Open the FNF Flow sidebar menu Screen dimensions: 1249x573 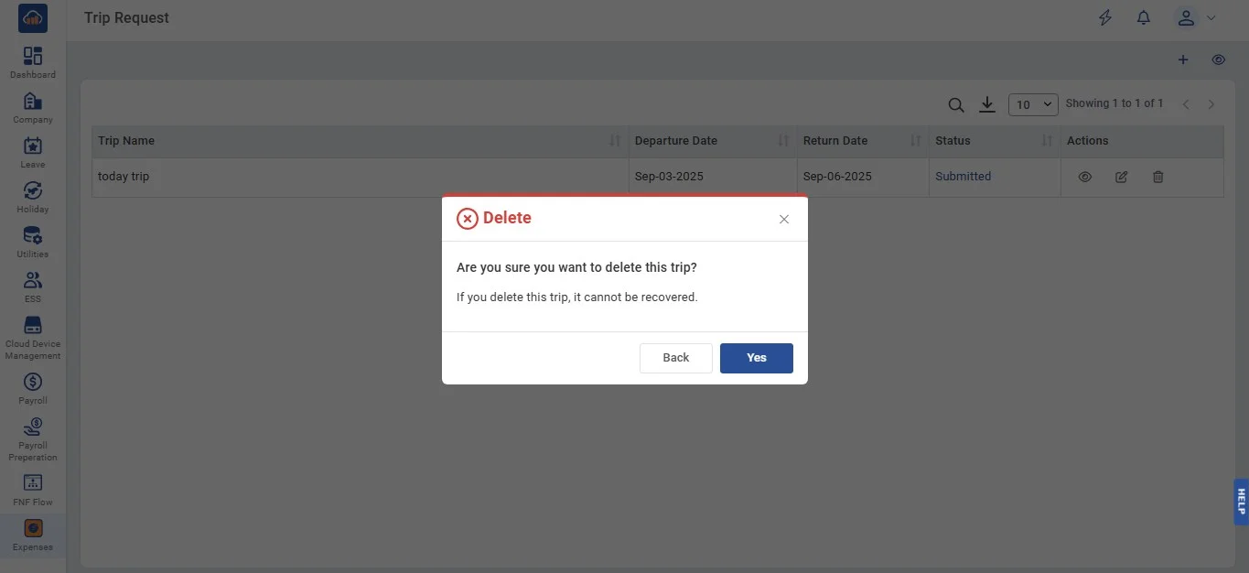coord(33,489)
